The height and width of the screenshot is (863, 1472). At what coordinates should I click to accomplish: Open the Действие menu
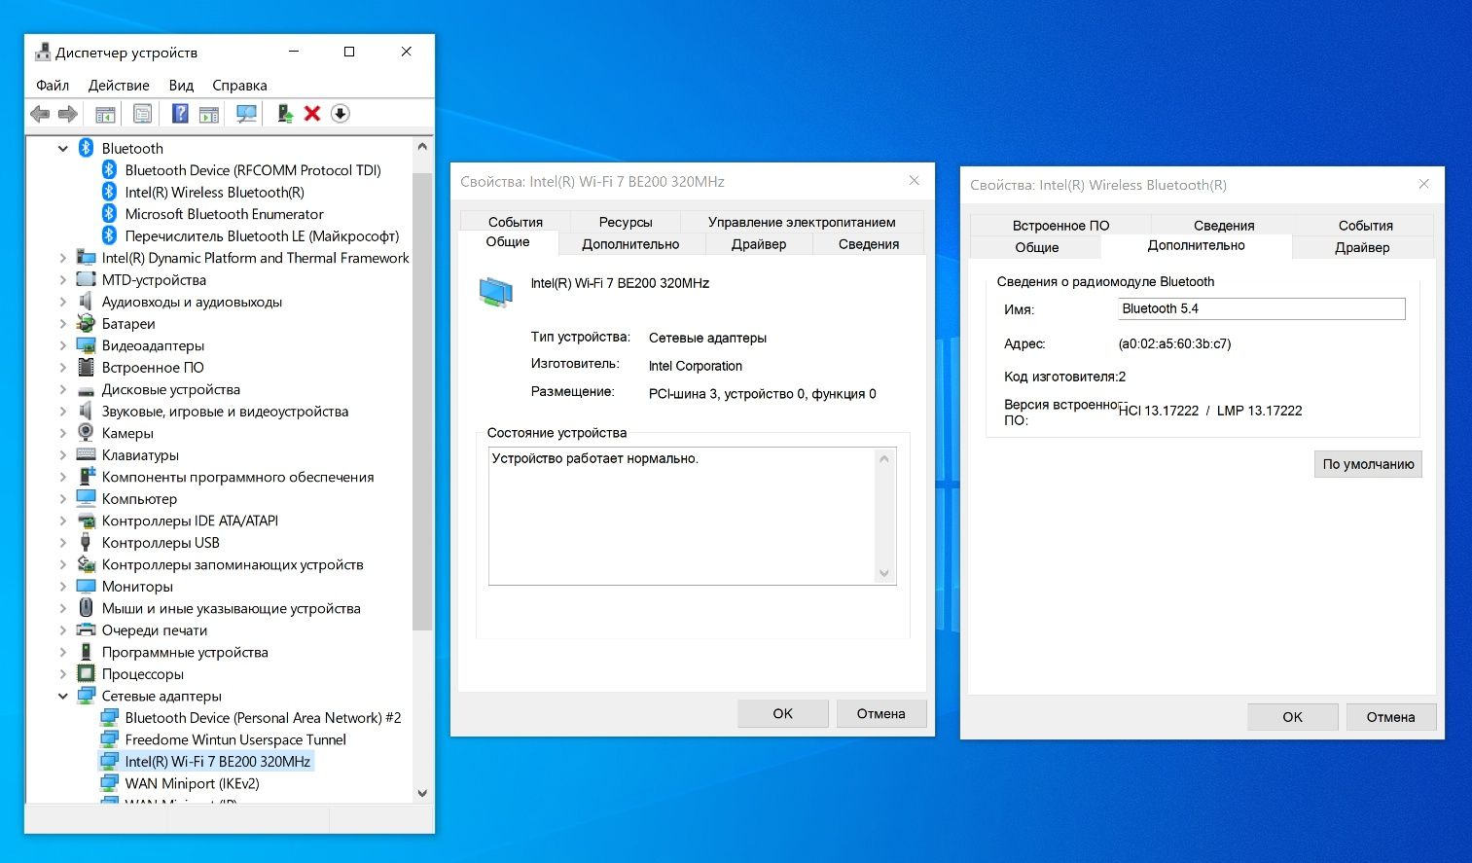click(x=119, y=86)
